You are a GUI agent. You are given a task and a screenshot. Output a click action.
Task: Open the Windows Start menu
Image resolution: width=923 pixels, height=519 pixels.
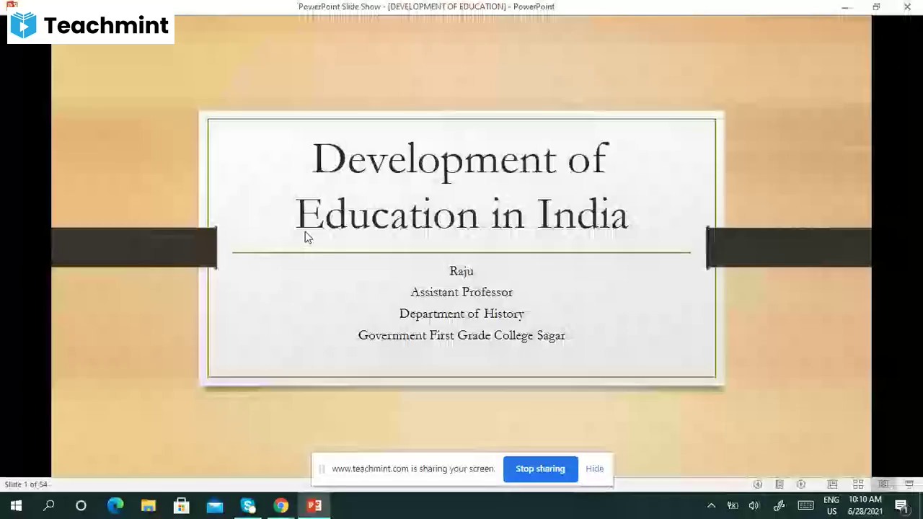16,506
